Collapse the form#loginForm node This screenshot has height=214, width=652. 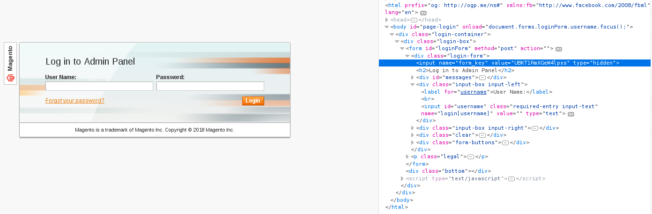tap(402, 49)
